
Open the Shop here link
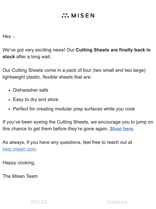coord(121,129)
